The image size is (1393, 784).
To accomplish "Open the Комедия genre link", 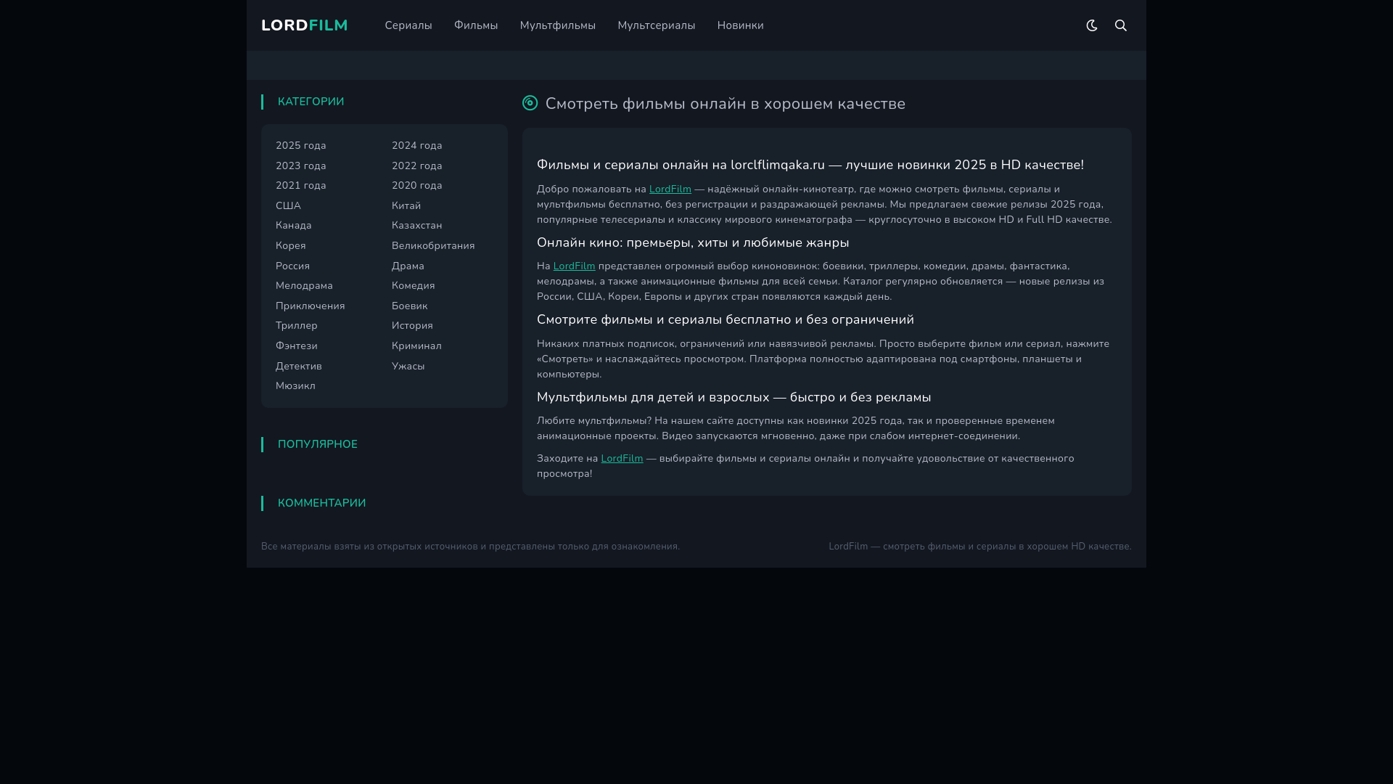I will 413,286.
